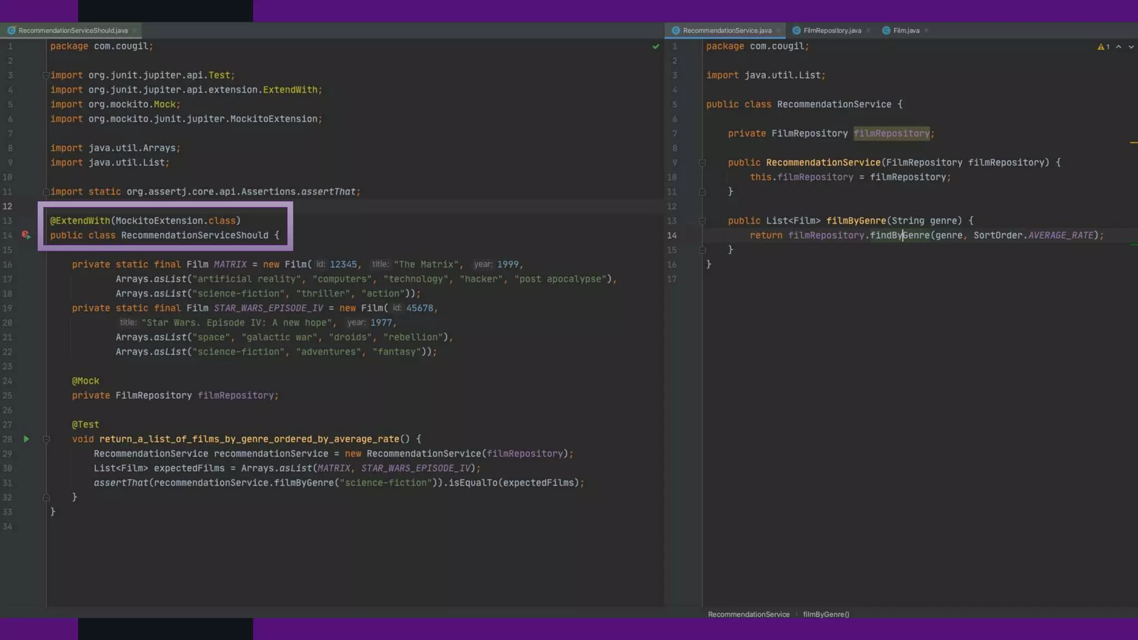Close the FilmRepository.java tab
Screen dimensions: 1138x640
[868, 31]
